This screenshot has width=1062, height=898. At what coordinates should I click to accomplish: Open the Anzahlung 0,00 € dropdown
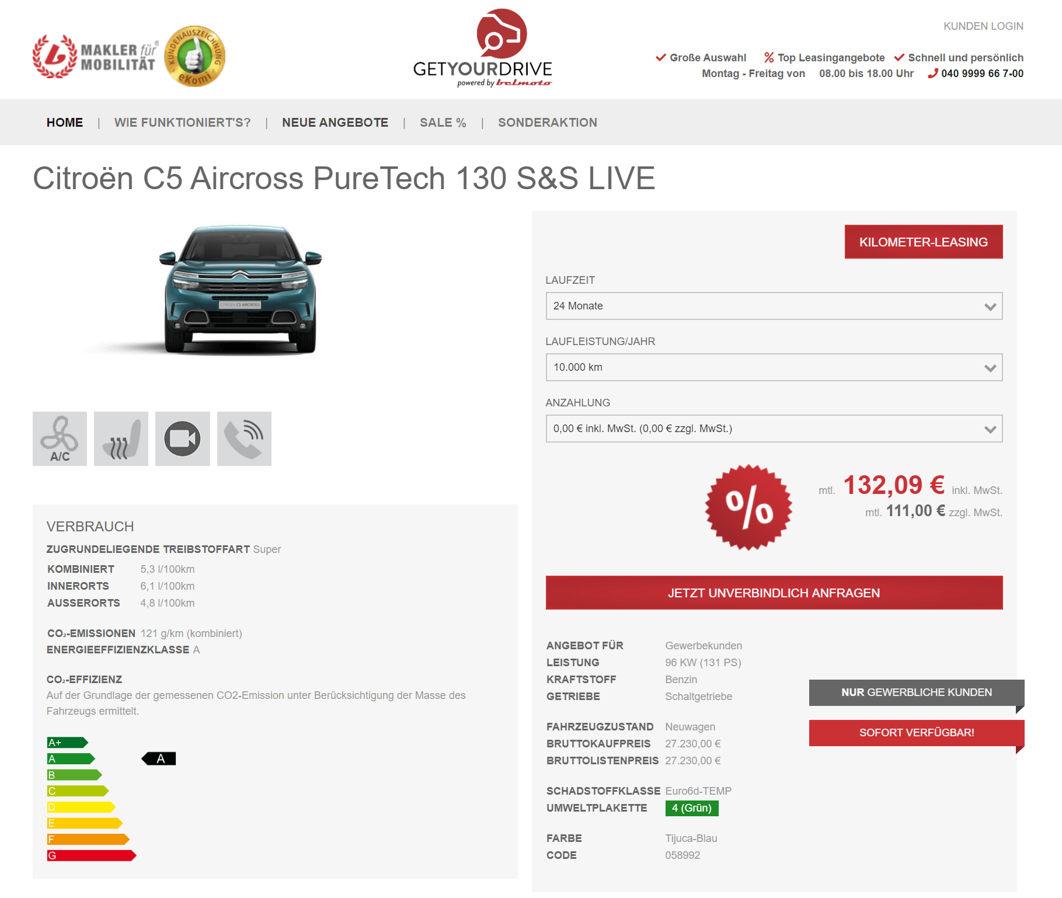point(774,429)
